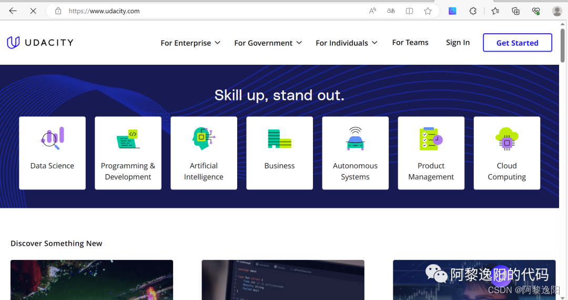Viewport: 568px width, 300px height.
Task: Click the Business buildings icon
Action: click(279, 139)
